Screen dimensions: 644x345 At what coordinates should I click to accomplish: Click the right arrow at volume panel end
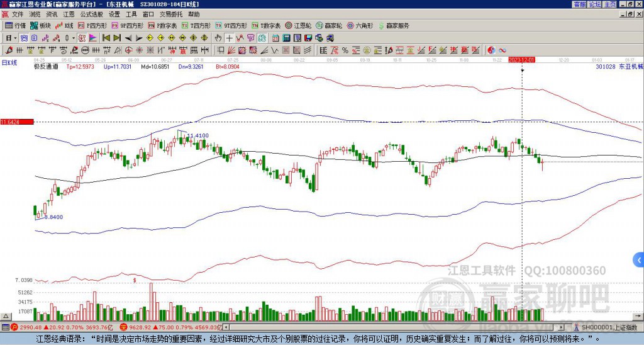639,317
